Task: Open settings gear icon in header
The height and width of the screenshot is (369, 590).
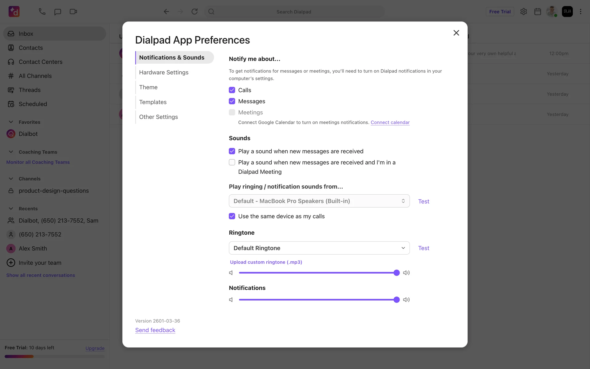Action: pyautogui.click(x=524, y=12)
